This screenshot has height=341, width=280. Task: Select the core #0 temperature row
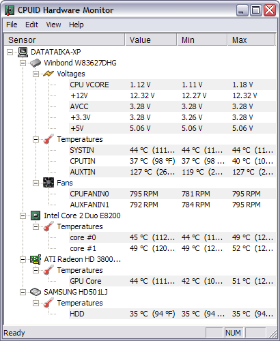(172, 237)
